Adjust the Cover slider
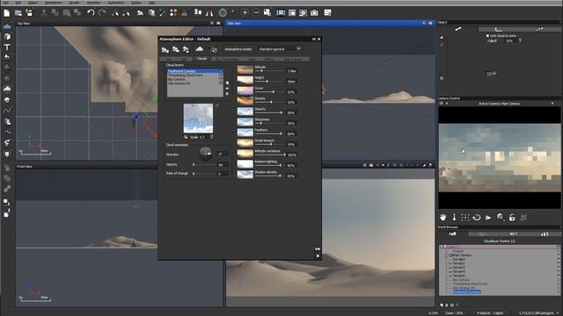The image size is (563, 316). [269, 92]
